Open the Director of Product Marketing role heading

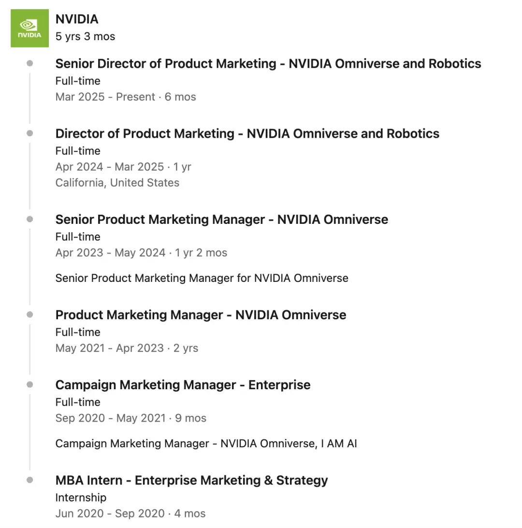click(x=247, y=134)
